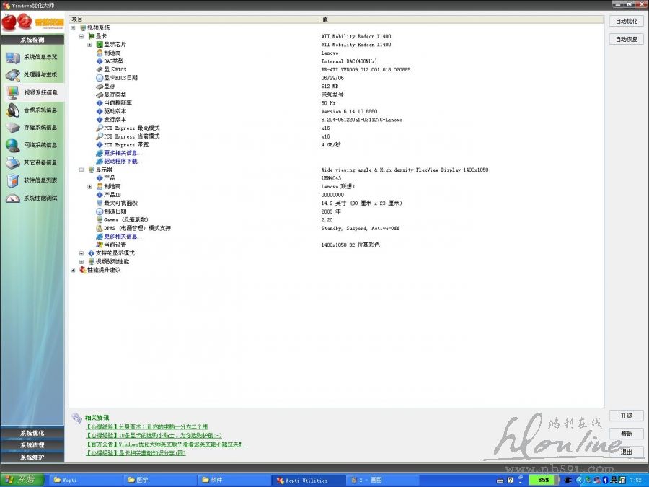Open 存储系统信息 drive icon
This screenshot has height=487, width=649.
point(13,128)
